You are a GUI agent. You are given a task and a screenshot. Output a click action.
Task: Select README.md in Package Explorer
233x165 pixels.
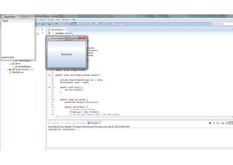[x=16, y=72]
